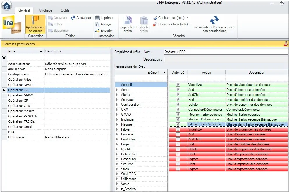Click Décocher tous (rôle)
Image resolution: width=289 pixels, height=192 pixels.
171,24
